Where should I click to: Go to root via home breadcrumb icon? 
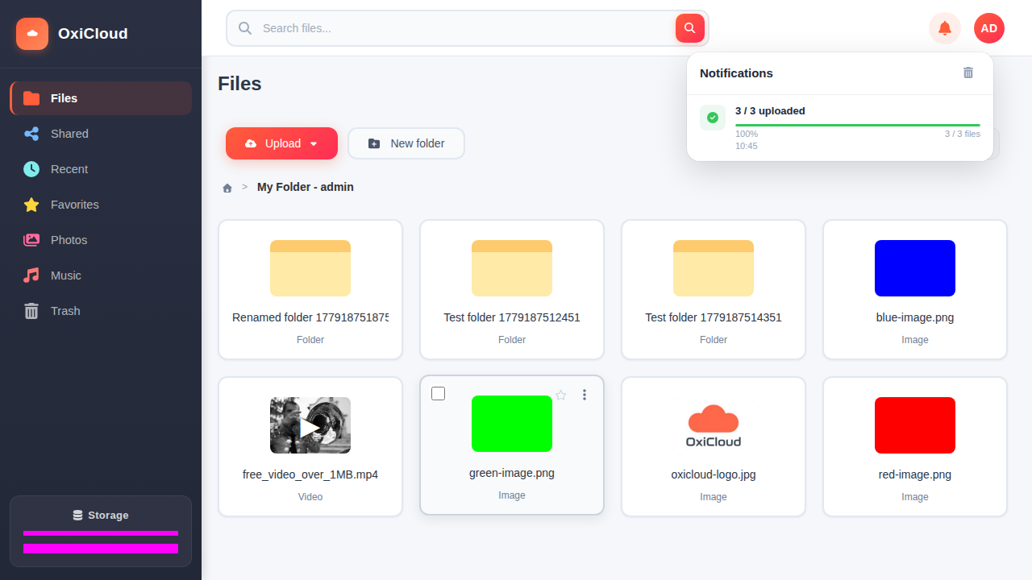point(227,188)
